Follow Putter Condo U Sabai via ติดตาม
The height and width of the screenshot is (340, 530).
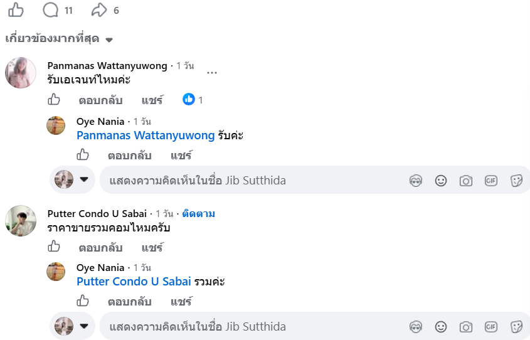tap(198, 214)
